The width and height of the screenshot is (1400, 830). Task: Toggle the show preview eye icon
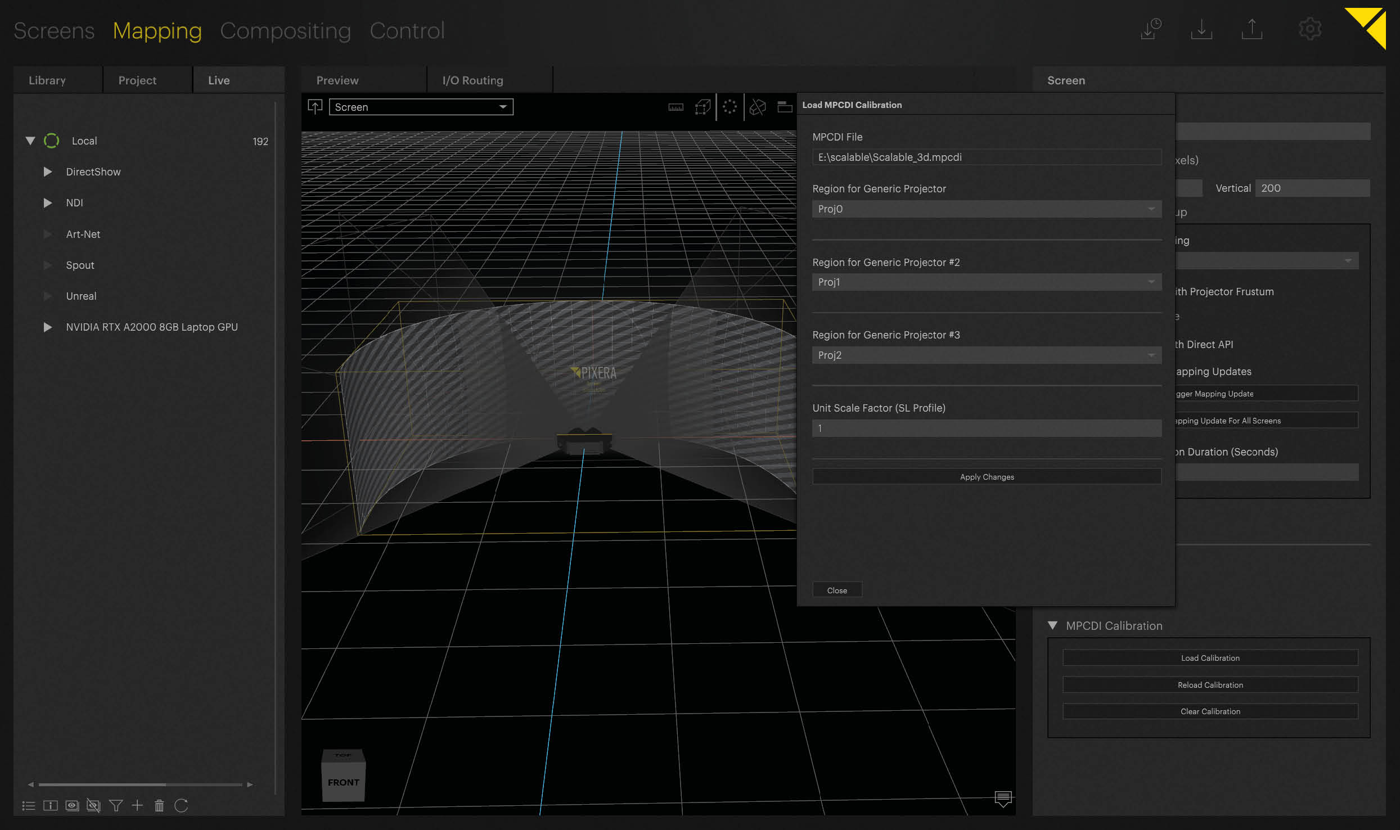72,805
